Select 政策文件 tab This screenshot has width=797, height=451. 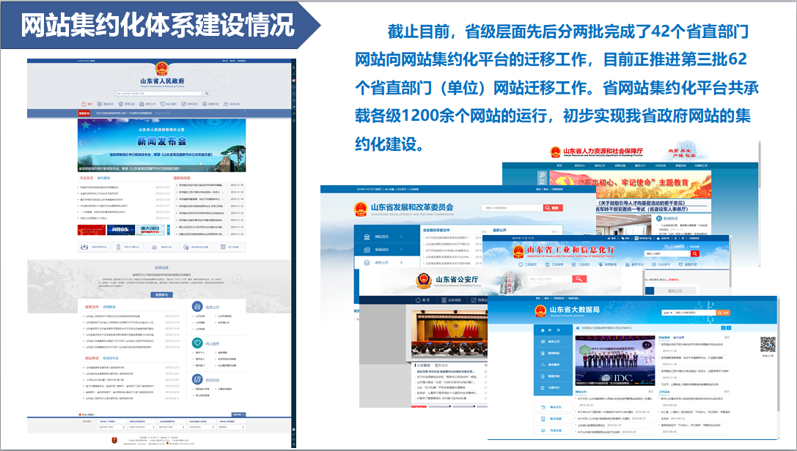click(x=92, y=307)
